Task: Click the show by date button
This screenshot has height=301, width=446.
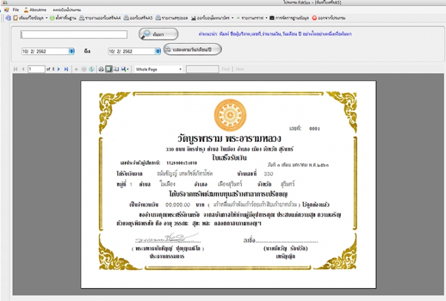Action: [192, 50]
